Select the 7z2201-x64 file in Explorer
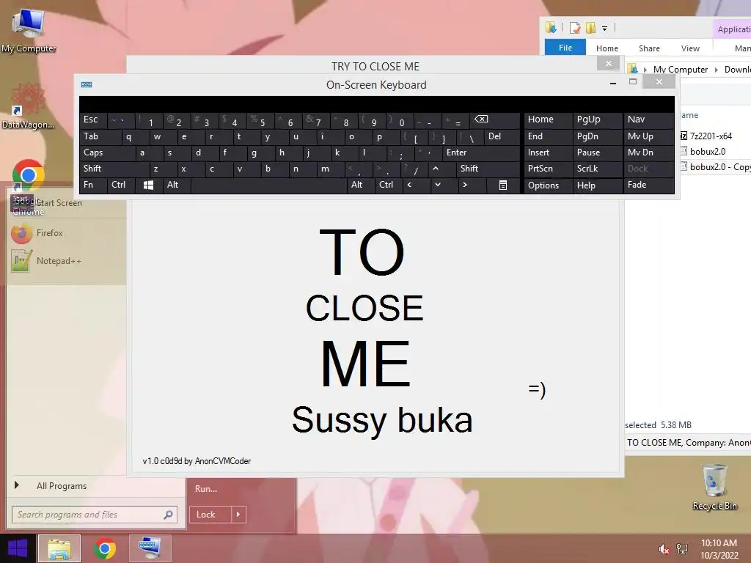 710,136
